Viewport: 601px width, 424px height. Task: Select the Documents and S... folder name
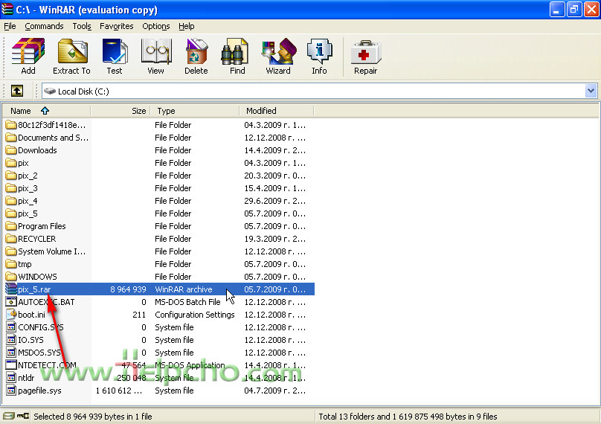(54, 138)
